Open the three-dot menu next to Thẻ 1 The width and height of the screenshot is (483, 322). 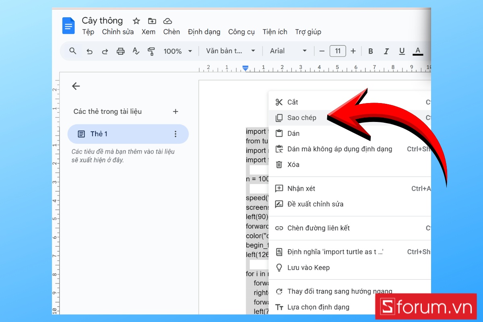[175, 134]
